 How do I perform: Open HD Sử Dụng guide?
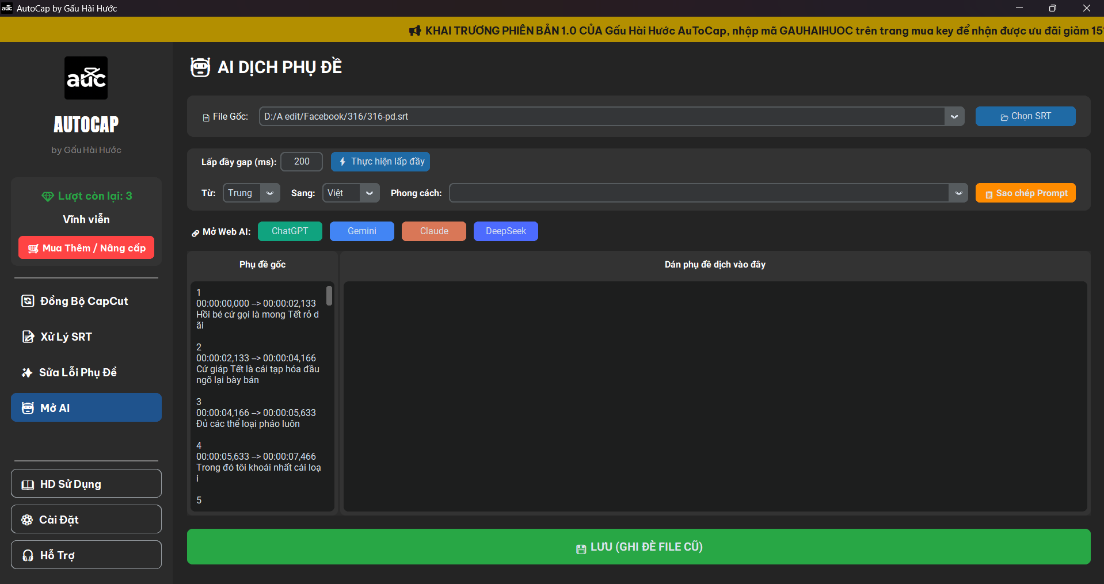pyautogui.click(x=86, y=483)
